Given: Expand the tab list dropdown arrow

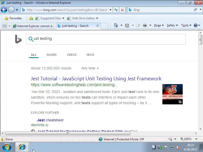Looking at the screenshot, I should (x=9, y=26).
